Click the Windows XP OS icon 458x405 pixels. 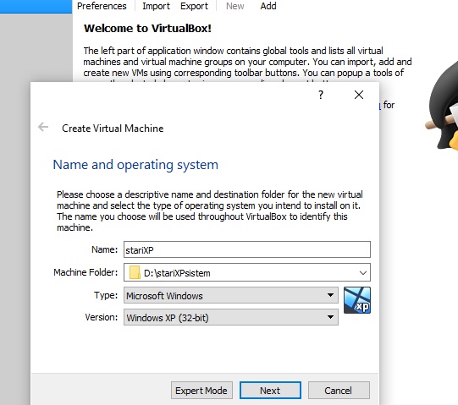pos(357,300)
